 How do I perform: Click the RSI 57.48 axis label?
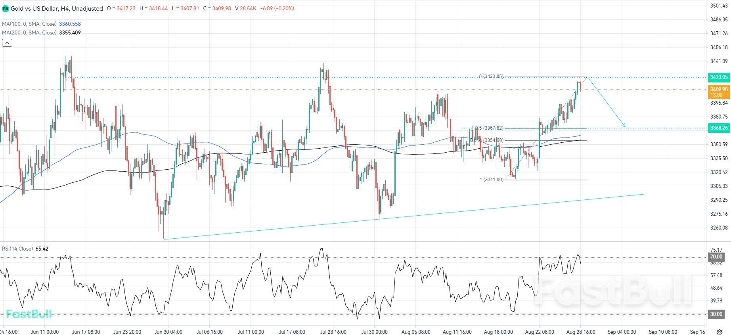[x=716, y=276]
